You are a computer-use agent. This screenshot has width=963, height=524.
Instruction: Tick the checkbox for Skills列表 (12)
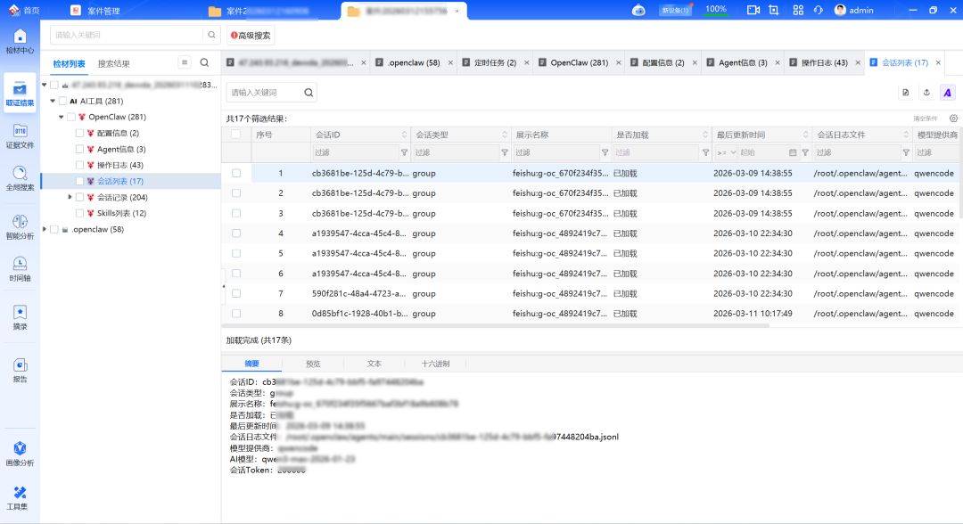tap(80, 213)
